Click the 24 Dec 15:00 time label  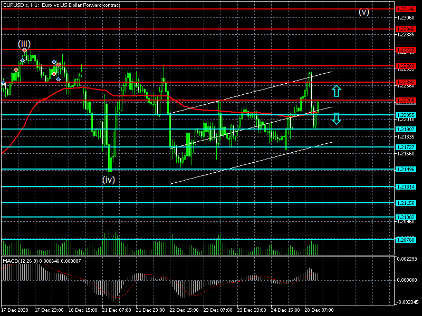point(285,310)
